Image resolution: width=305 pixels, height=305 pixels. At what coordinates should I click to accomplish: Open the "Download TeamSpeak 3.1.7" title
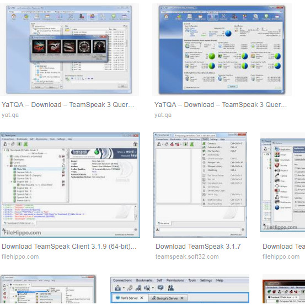coord(198,247)
